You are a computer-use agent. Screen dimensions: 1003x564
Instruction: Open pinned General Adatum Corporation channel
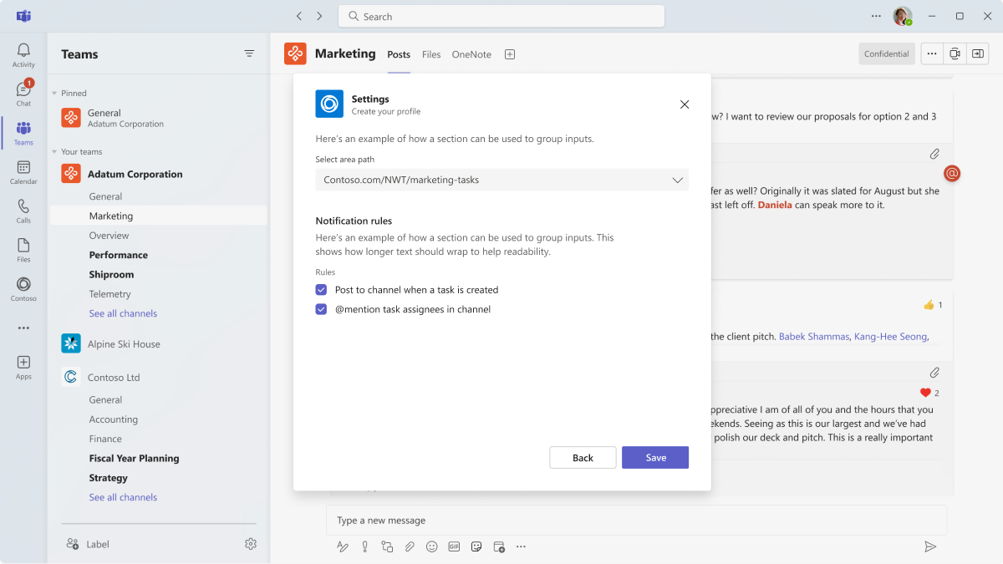(159, 118)
